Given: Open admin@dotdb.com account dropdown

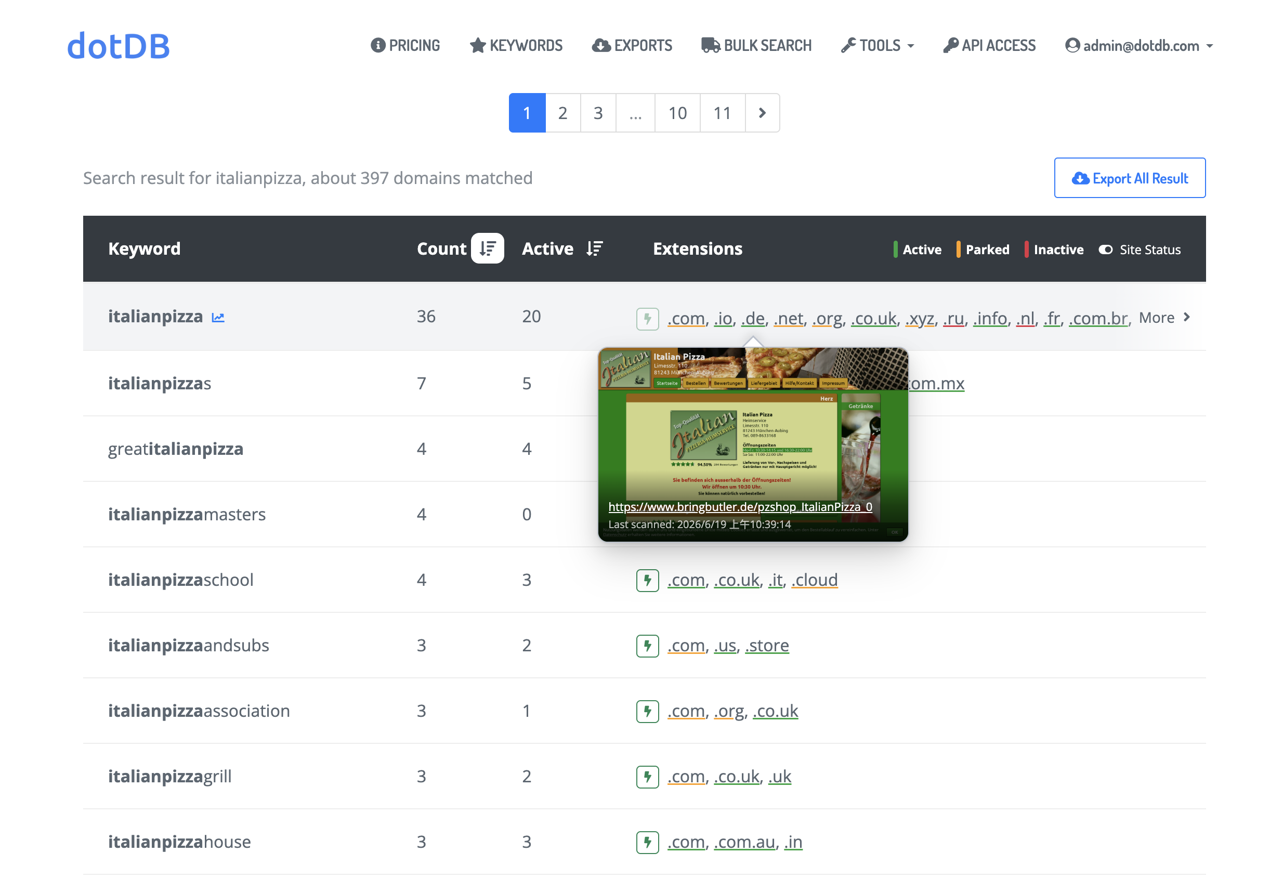Looking at the screenshot, I should (1139, 45).
